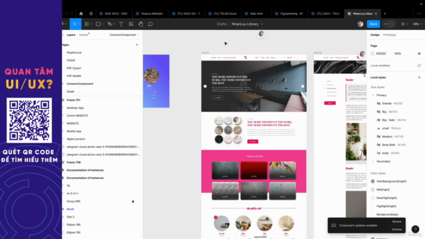Viewport: 425px width, 239px height.
Task: Add a new file tab
Action: 385,13
